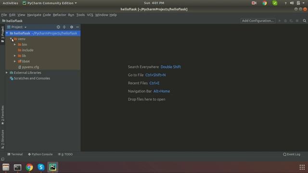The image size is (308, 173).
Task: Collapse all in Project panel
Action: click(64, 27)
